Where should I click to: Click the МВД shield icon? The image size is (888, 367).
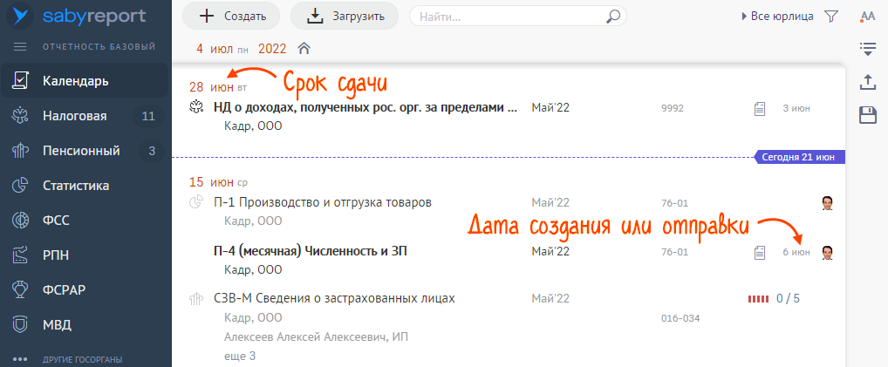[20, 325]
